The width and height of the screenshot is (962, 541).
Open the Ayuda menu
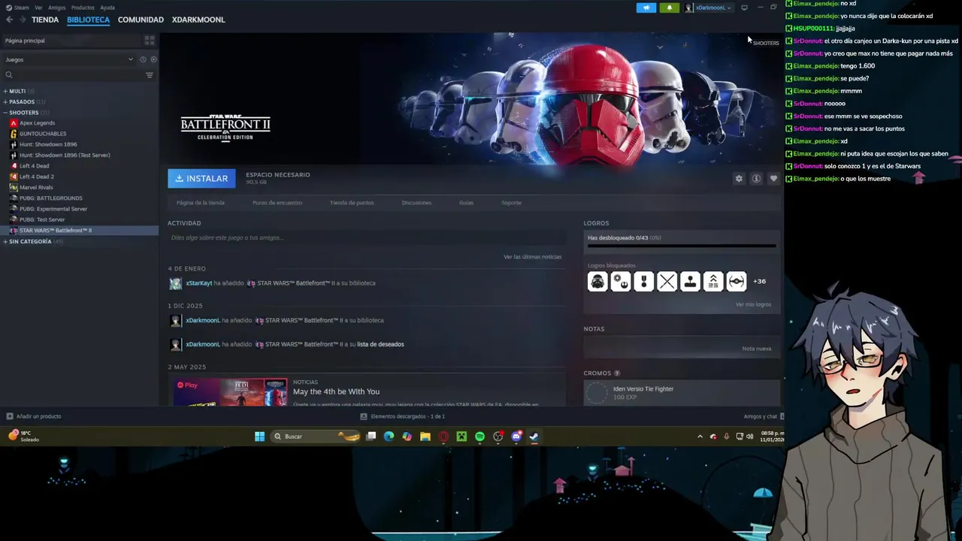point(107,8)
